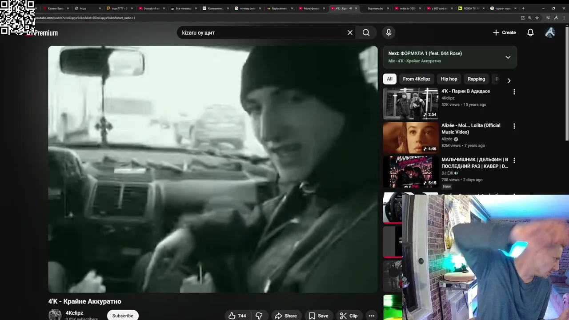Switch to the Кожемякин browser tab
The image size is (569, 320).
(x=216, y=8)
